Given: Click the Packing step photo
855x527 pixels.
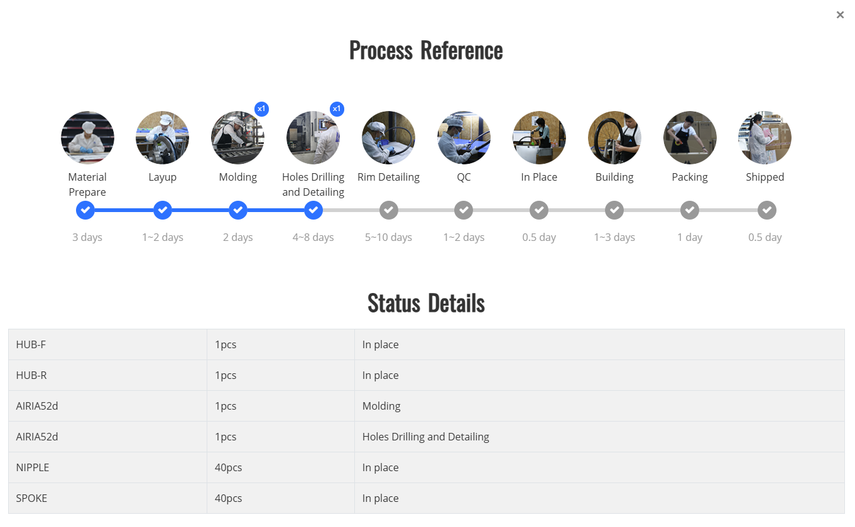Looking at the screenshot, I should click(690, 137).
